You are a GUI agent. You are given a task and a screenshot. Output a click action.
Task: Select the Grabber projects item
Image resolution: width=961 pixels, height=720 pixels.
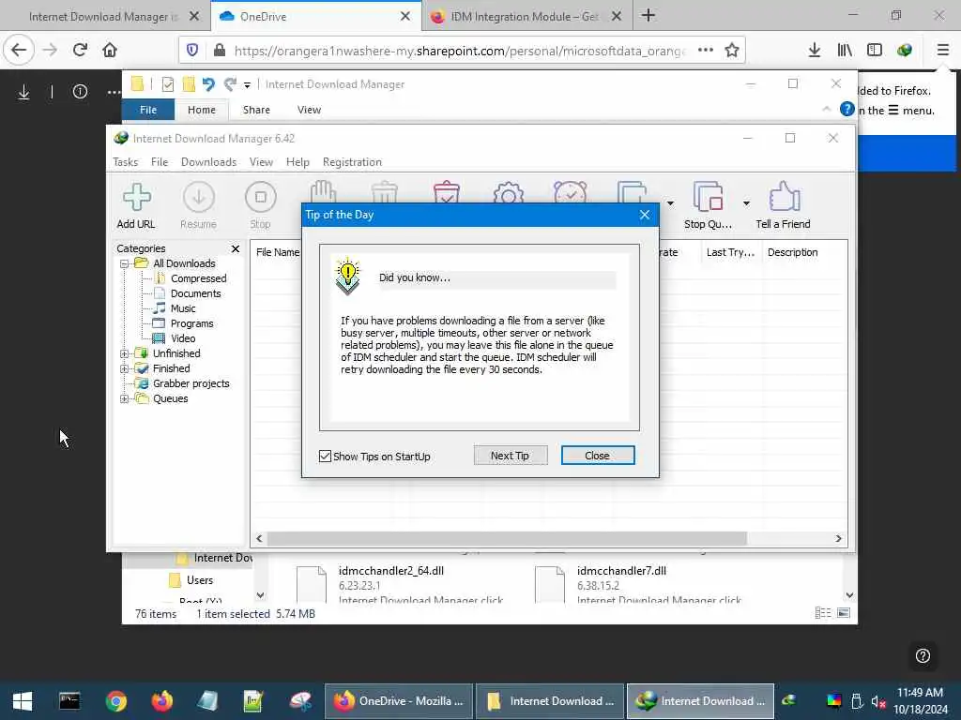click(191, 383)
